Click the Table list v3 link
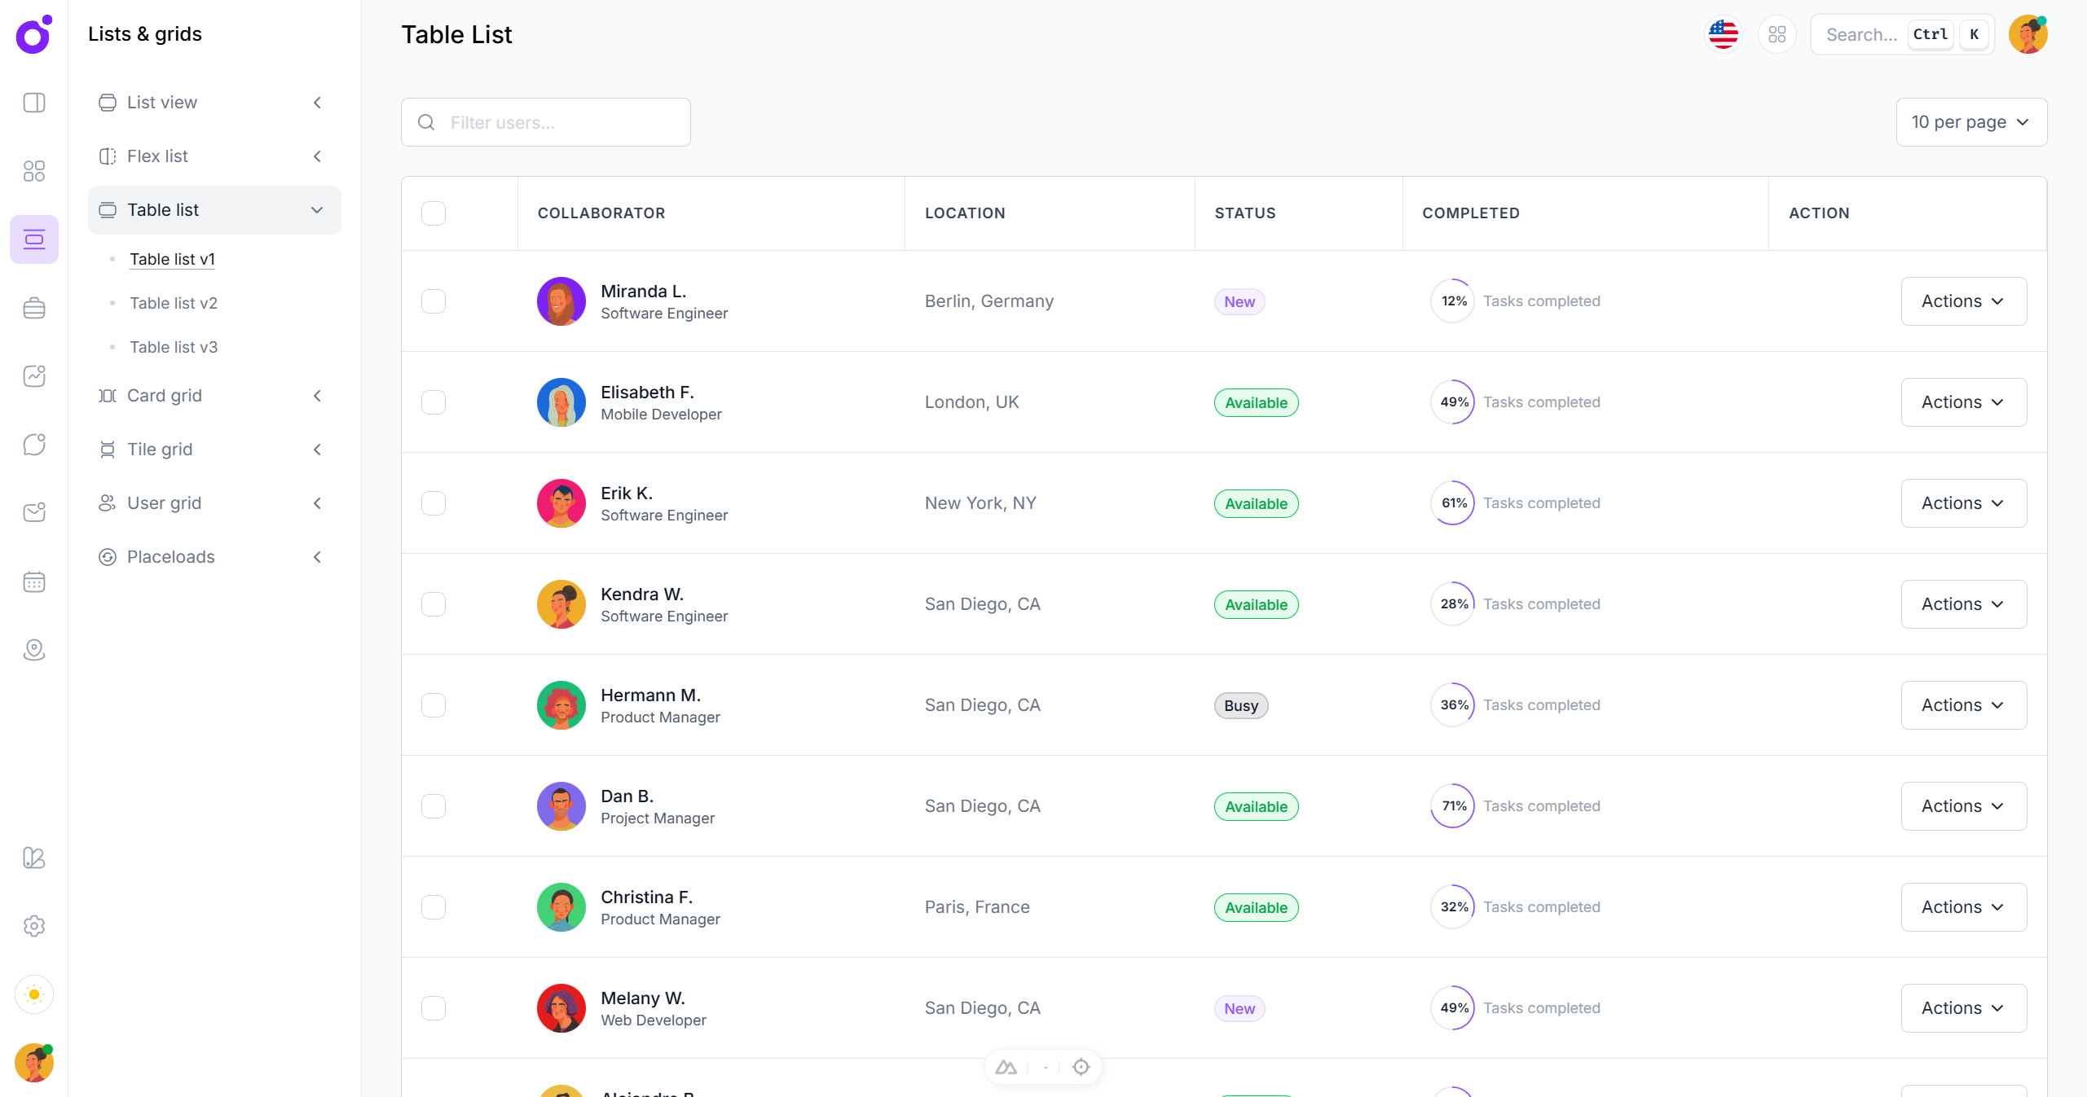2087x1097 pixels. point(174,347)
